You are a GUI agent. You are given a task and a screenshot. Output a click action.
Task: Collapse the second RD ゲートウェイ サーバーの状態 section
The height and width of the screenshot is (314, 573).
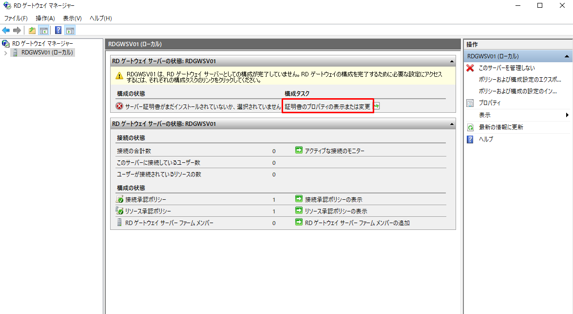[x=452, y=124]
